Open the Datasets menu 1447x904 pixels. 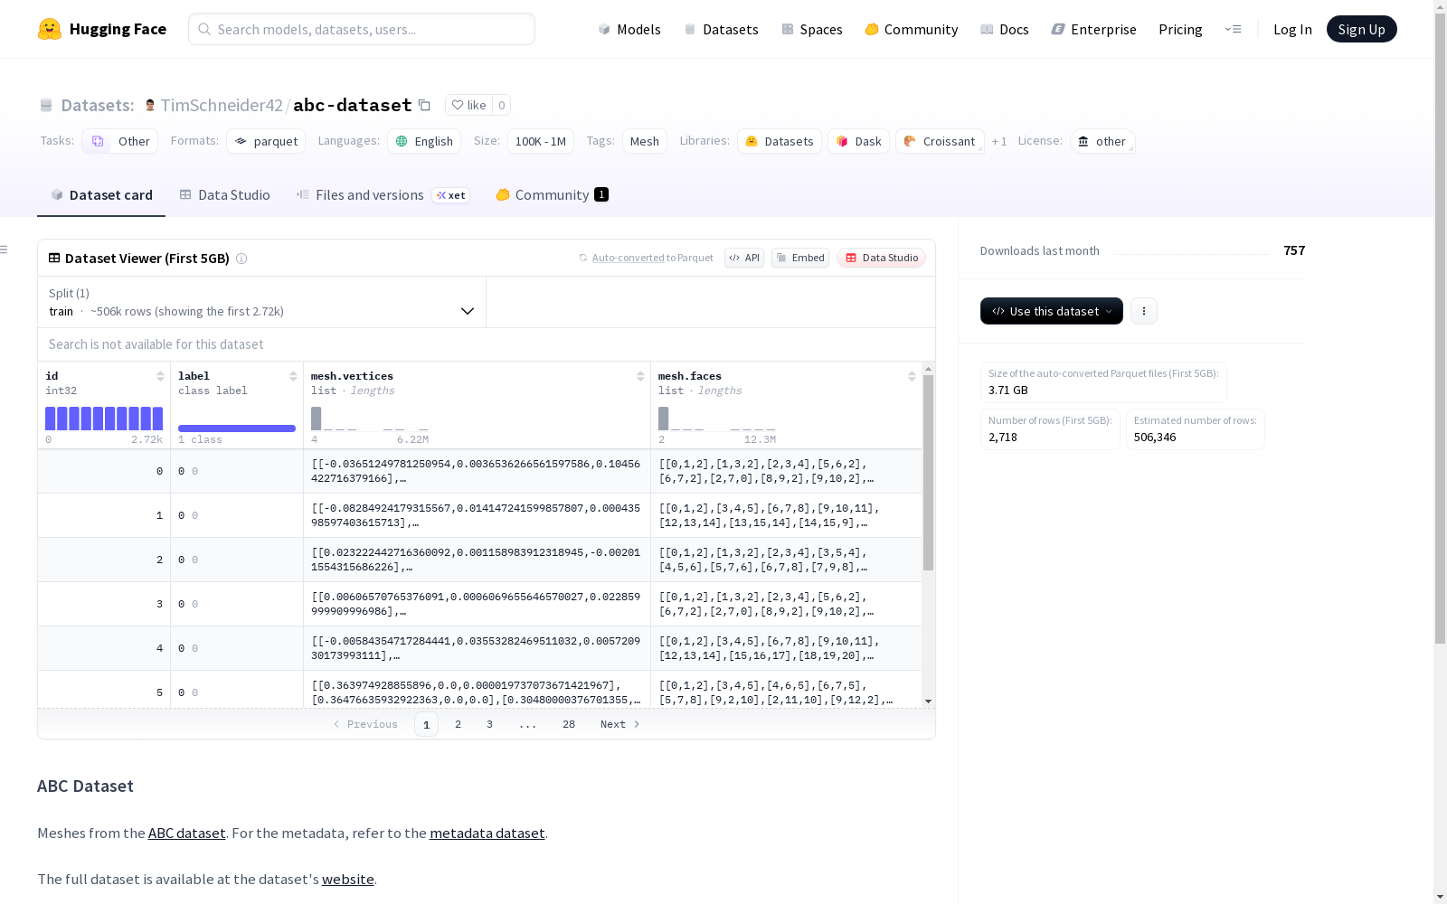[x=721, y=29]
